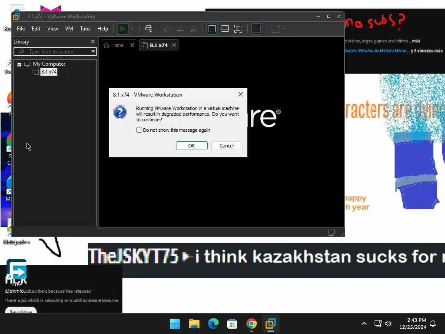Close the Library panel
This screenshot has width=445, height=334.
(93, 42)
